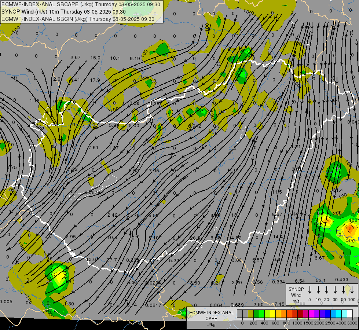Click the 0.005 value on the map
The image size is (359, 330).
(6, 302)
